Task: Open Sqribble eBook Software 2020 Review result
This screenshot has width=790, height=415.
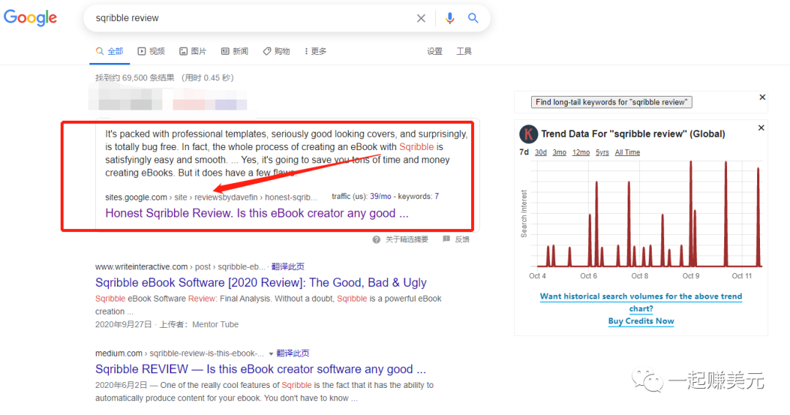Action: [261, 283]
